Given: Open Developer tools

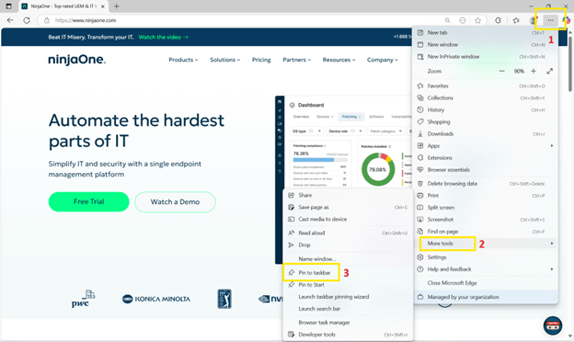Looking at the screenshot, I should click(348, 335).
